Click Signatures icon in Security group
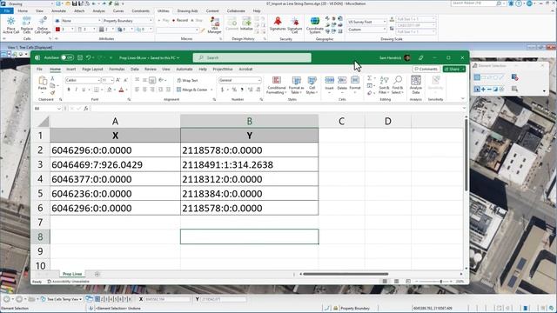557x313 pixels. click(x=278, y=23)
